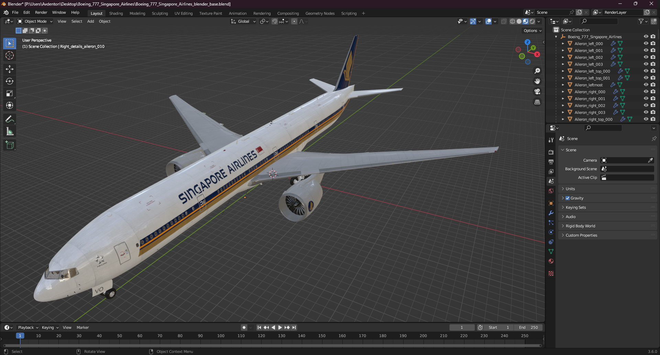Open the Render menu

tap(41, 12)
